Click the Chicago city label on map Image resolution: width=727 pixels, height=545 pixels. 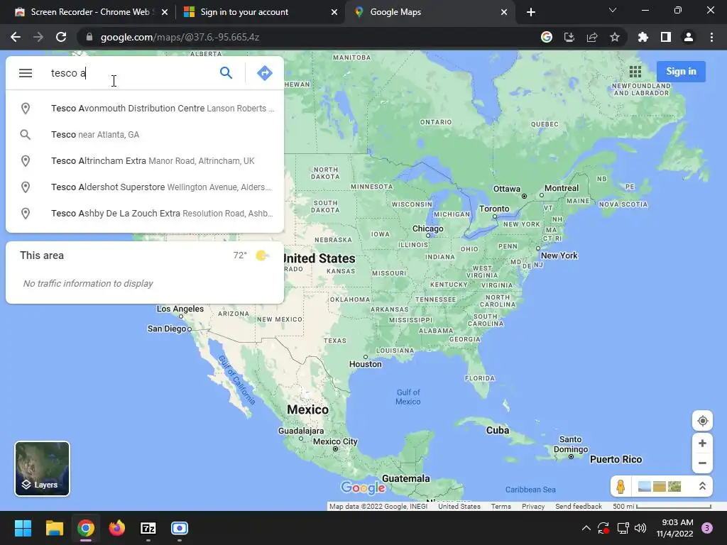point(428,229)
